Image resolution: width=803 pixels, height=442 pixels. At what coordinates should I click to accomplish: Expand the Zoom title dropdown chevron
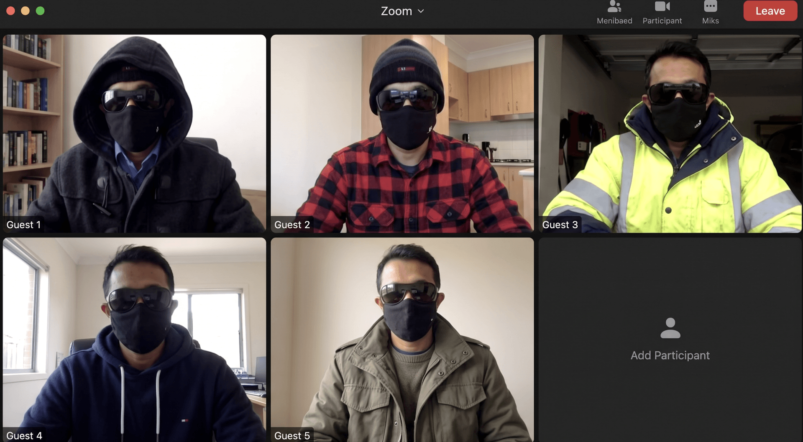click(x=421, y=11)
